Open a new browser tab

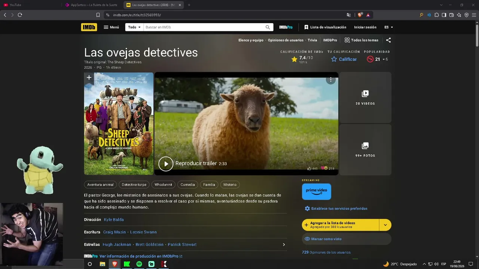[189, 5]
